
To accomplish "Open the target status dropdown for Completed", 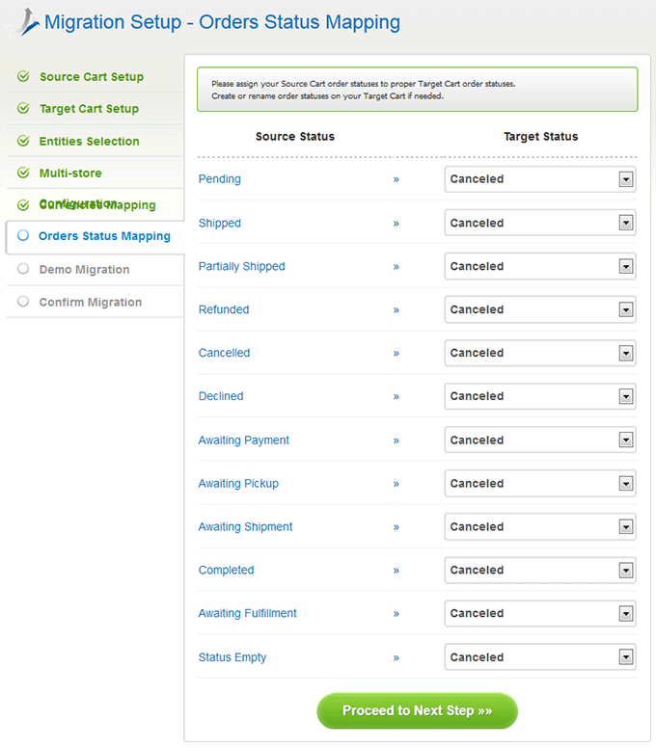I will click(540, 571).
